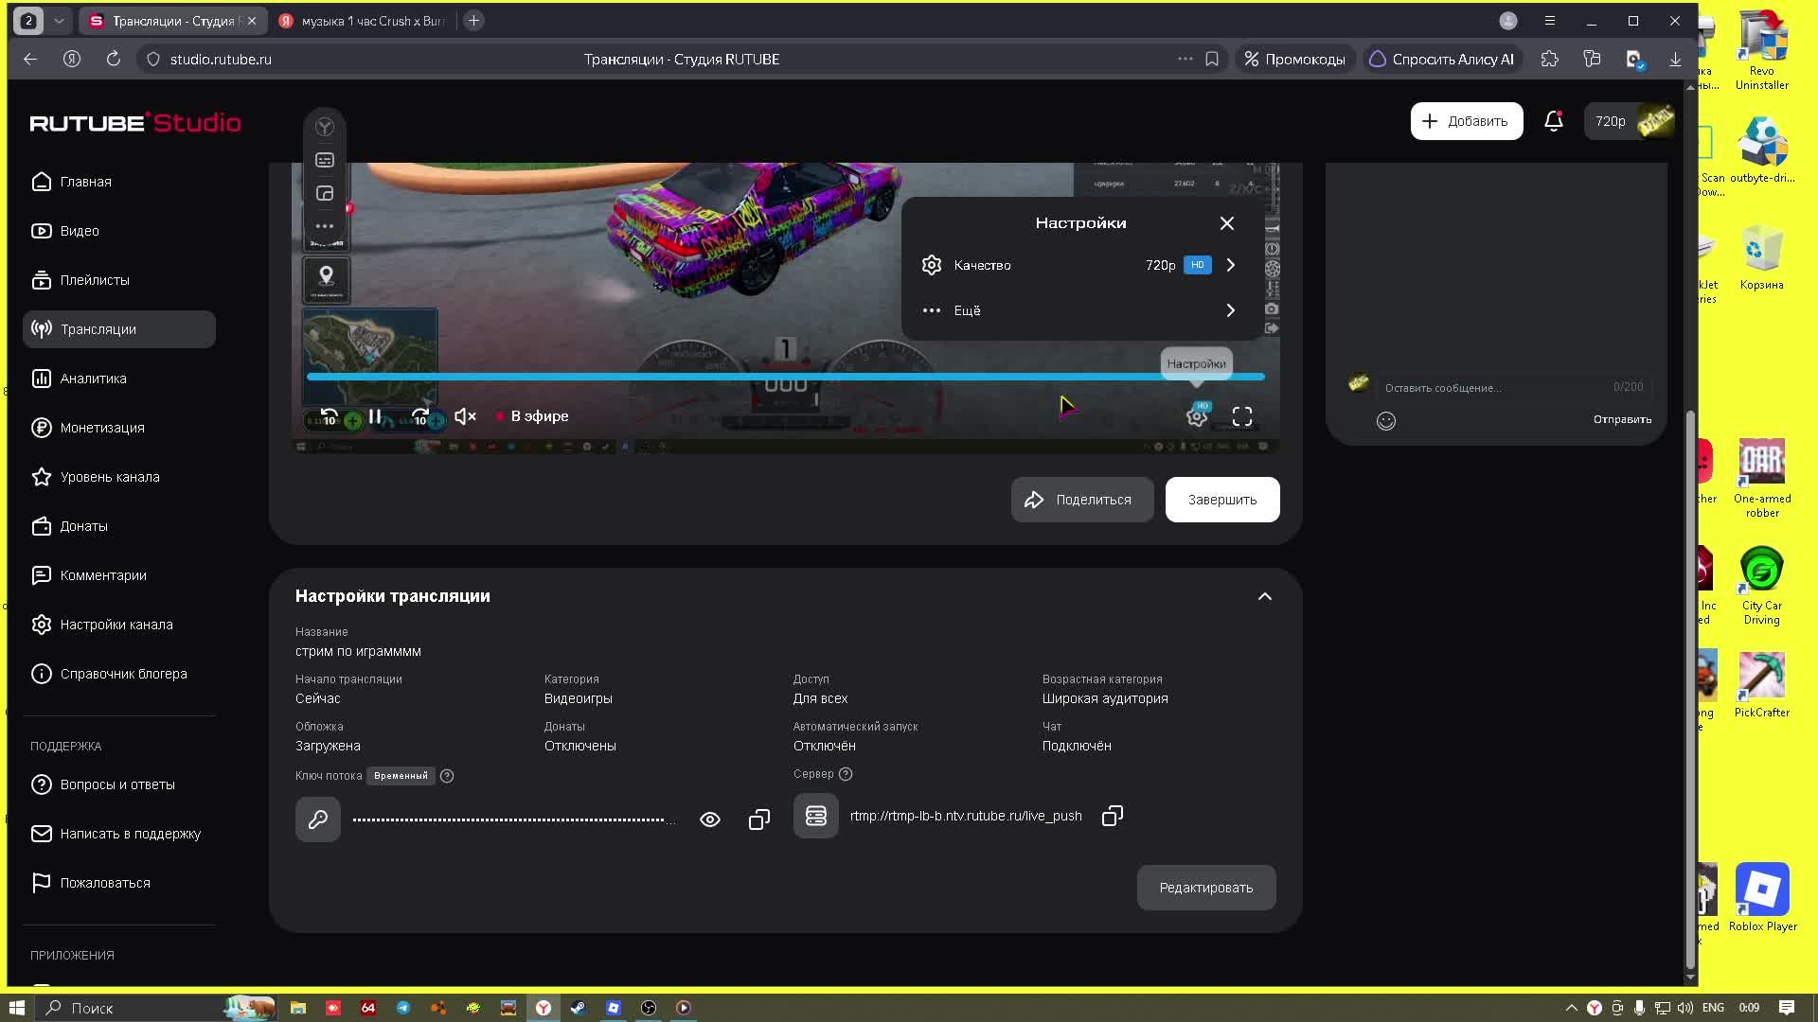
Task: Copy the stream key
Action: point(759,819)
